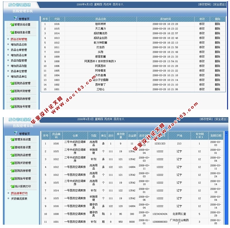Click 修改 for the 超级金创药 row
Viewport: 230px width, 228px height.
[x=202, y=38]
